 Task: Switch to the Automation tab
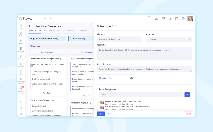(82, 31)
